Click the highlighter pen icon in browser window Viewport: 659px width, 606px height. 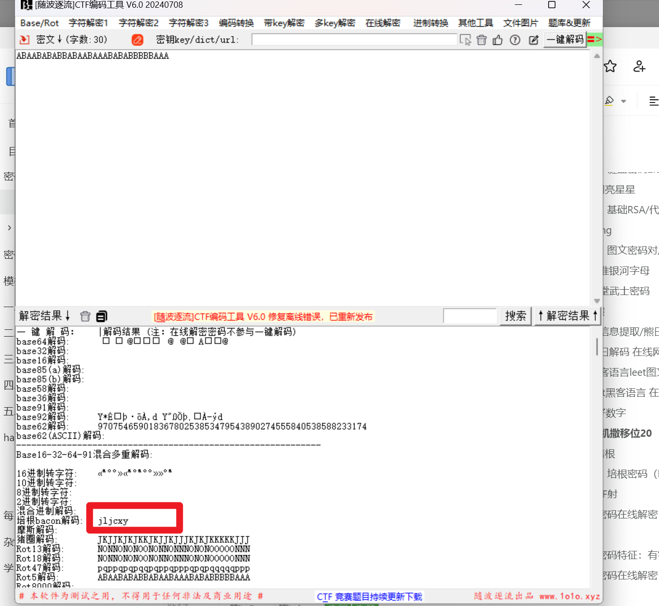(x=610, y=101)
